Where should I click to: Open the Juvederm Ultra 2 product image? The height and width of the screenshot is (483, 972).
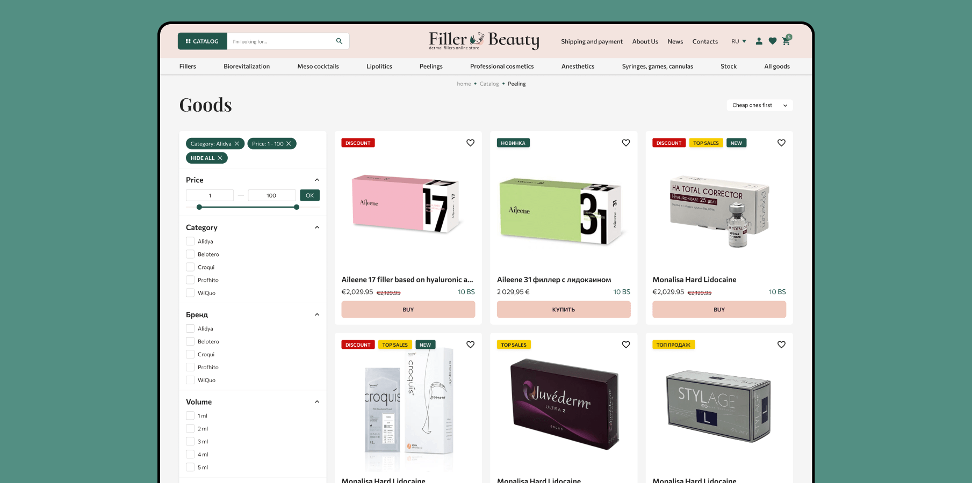tap(564, 404)
